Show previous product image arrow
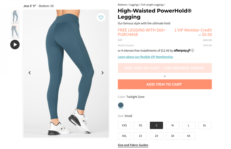 (29, 73)
